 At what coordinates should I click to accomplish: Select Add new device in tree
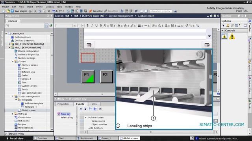point(21,37)
